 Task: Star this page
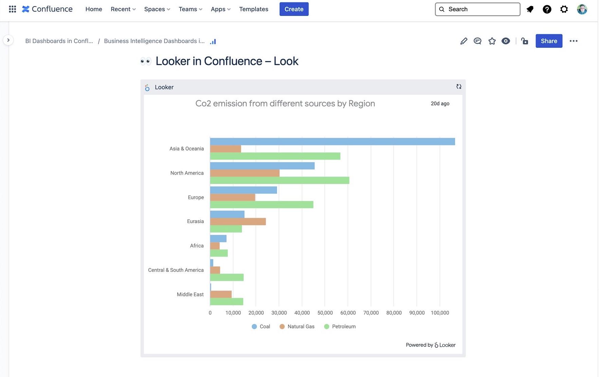[x=492, y=41]
